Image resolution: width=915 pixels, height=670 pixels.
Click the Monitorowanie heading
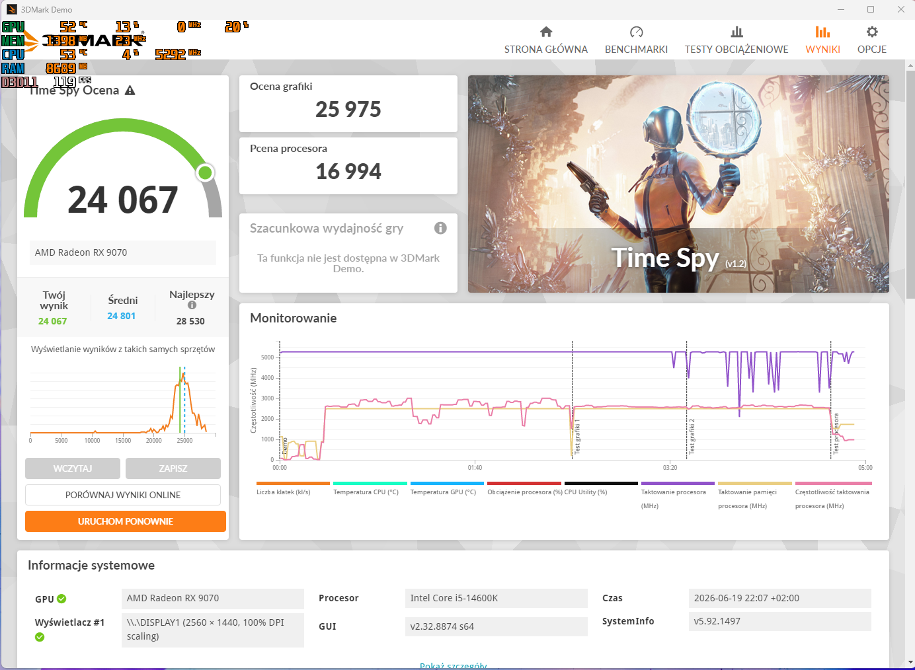coord(294,318)
